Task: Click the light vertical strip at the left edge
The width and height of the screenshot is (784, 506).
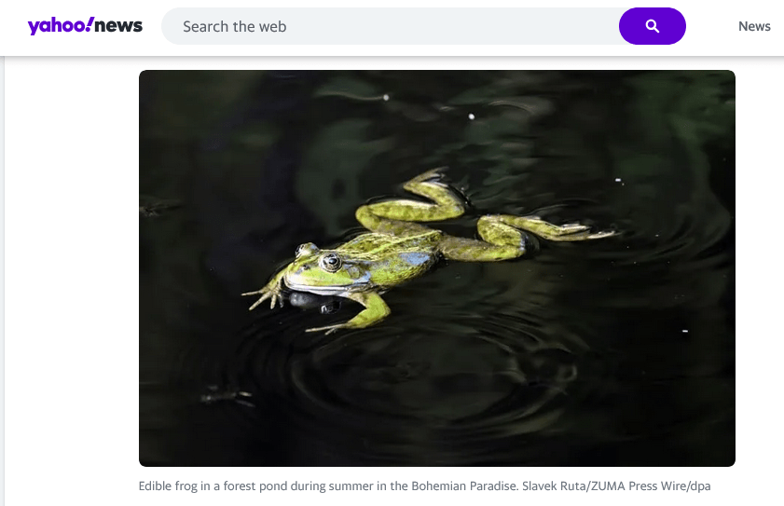Action: (x=3, y=280)
